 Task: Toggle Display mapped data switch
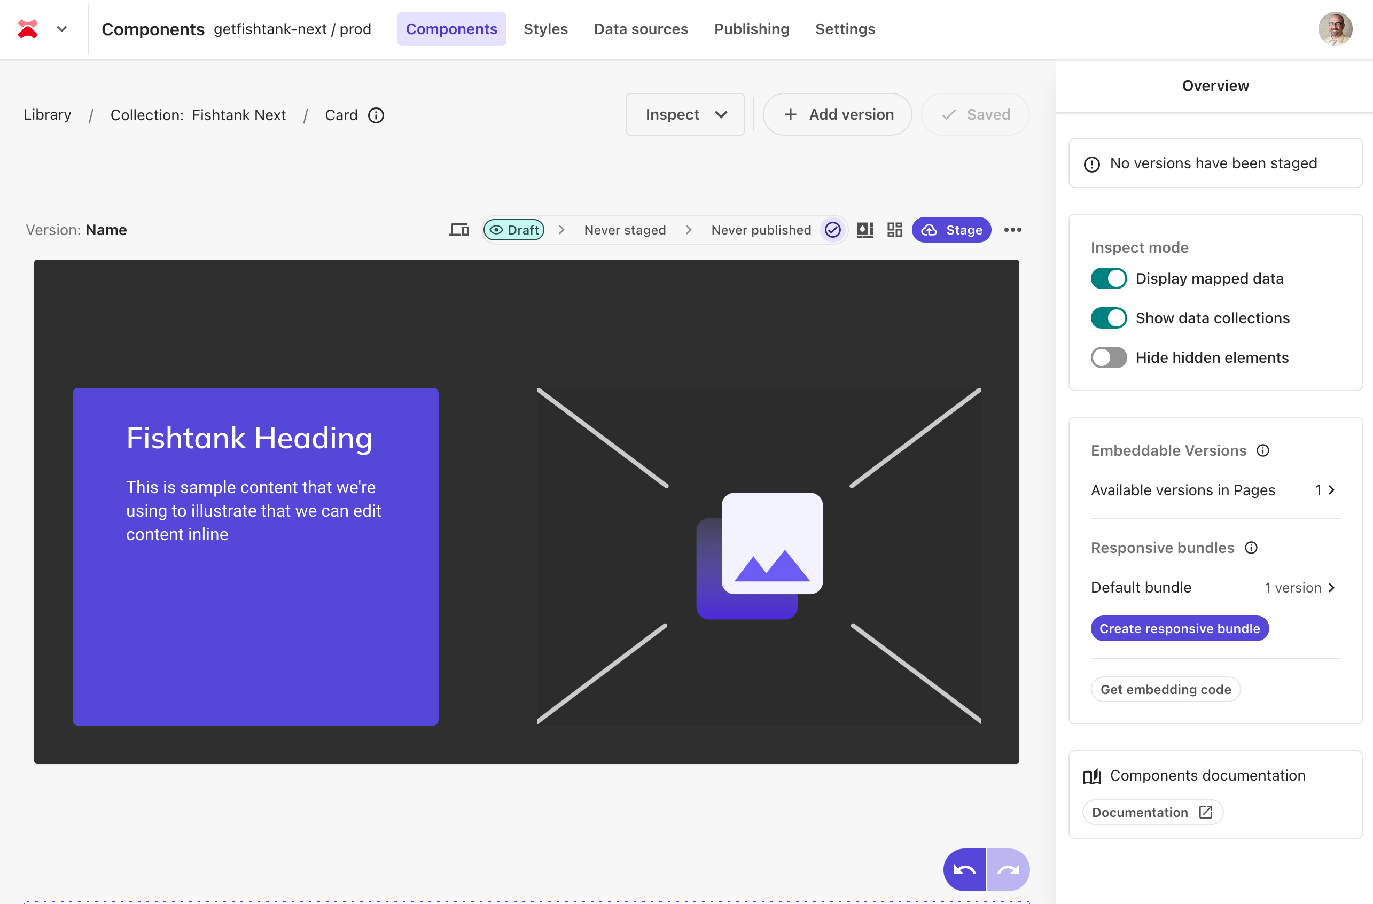[x=1108, y=279]
